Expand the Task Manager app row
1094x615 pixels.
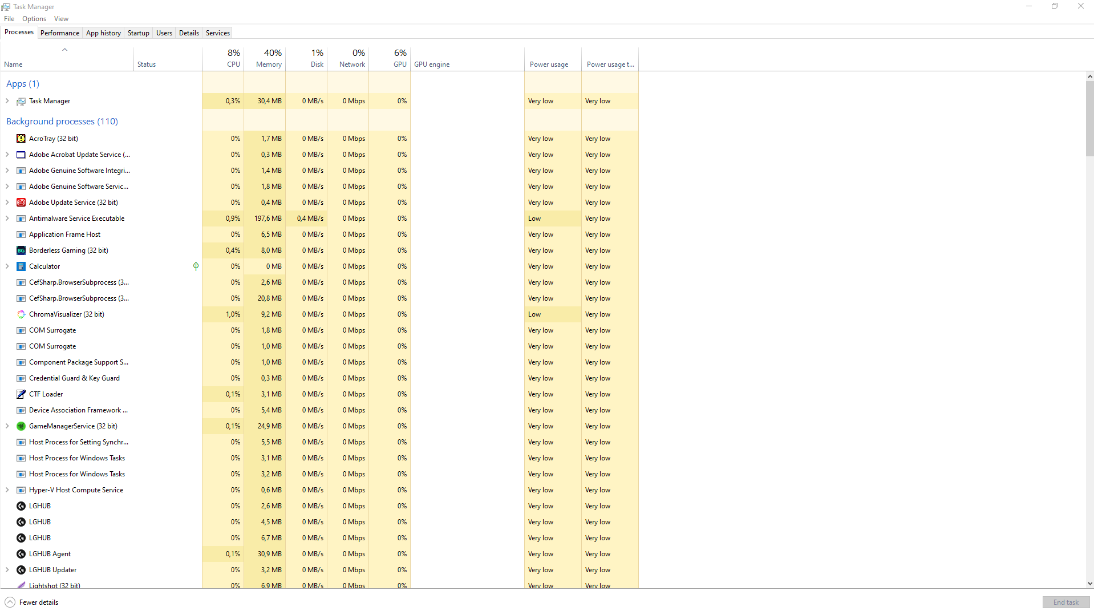tap(7, 101)
